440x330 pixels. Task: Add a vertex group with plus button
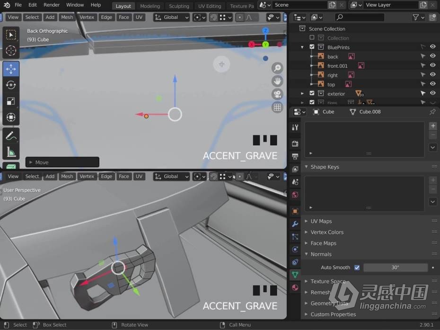(x=433, y=126)
